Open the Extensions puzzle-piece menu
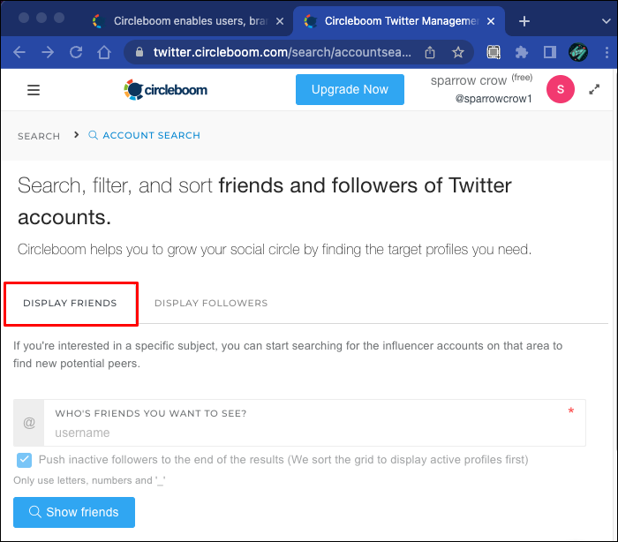Image resolution: width=618 pixels, height=542 pixels. click(x=522, y=52)
